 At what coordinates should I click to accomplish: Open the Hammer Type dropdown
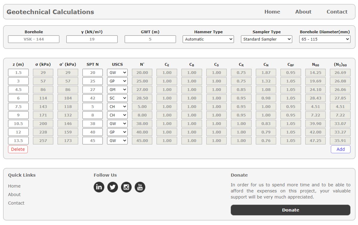point(208,39)
